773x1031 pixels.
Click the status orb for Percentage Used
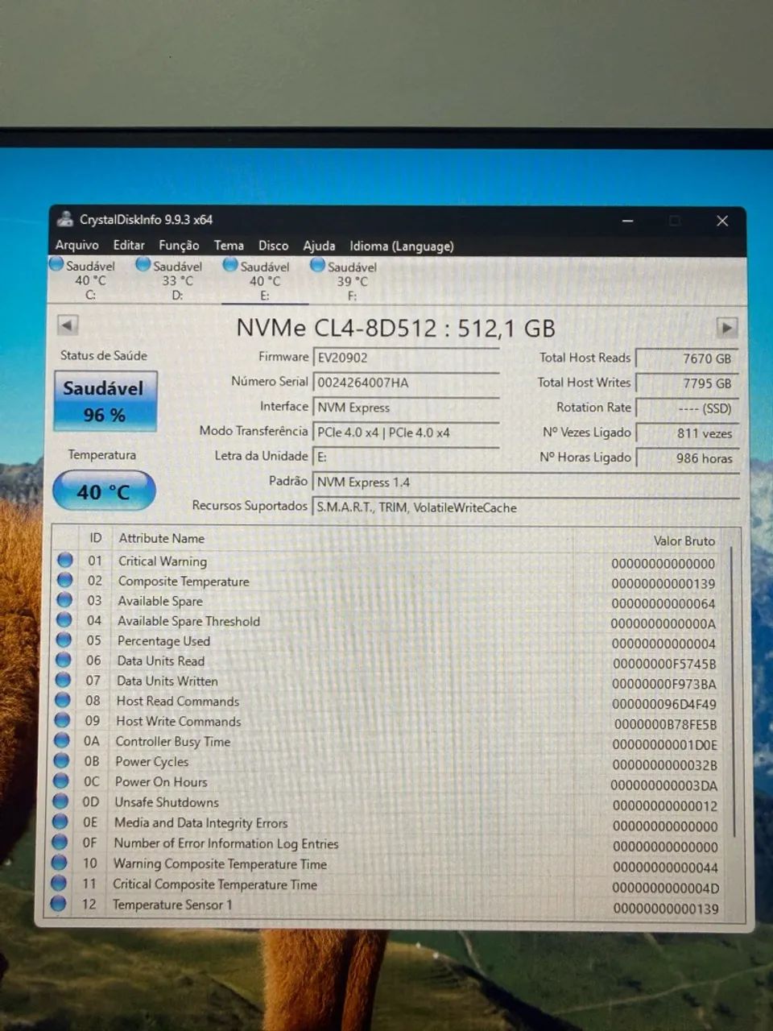[64, 640]
